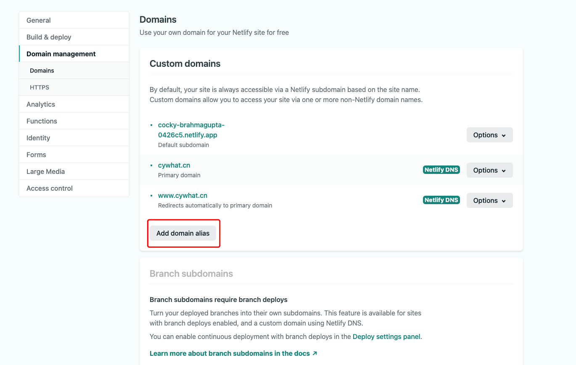The height and width of the screenshot is (365, 576).
Task: Open Learn more about branch subdomains docs
Action: point(233,353)
